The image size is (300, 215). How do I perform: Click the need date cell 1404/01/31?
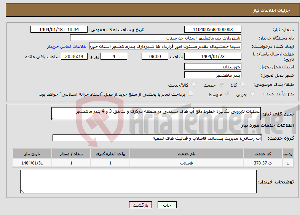(x=32, y=163)
